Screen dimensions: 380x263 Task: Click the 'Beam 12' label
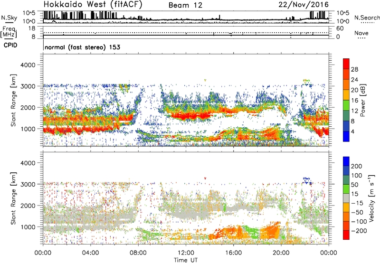pos(185,5)
